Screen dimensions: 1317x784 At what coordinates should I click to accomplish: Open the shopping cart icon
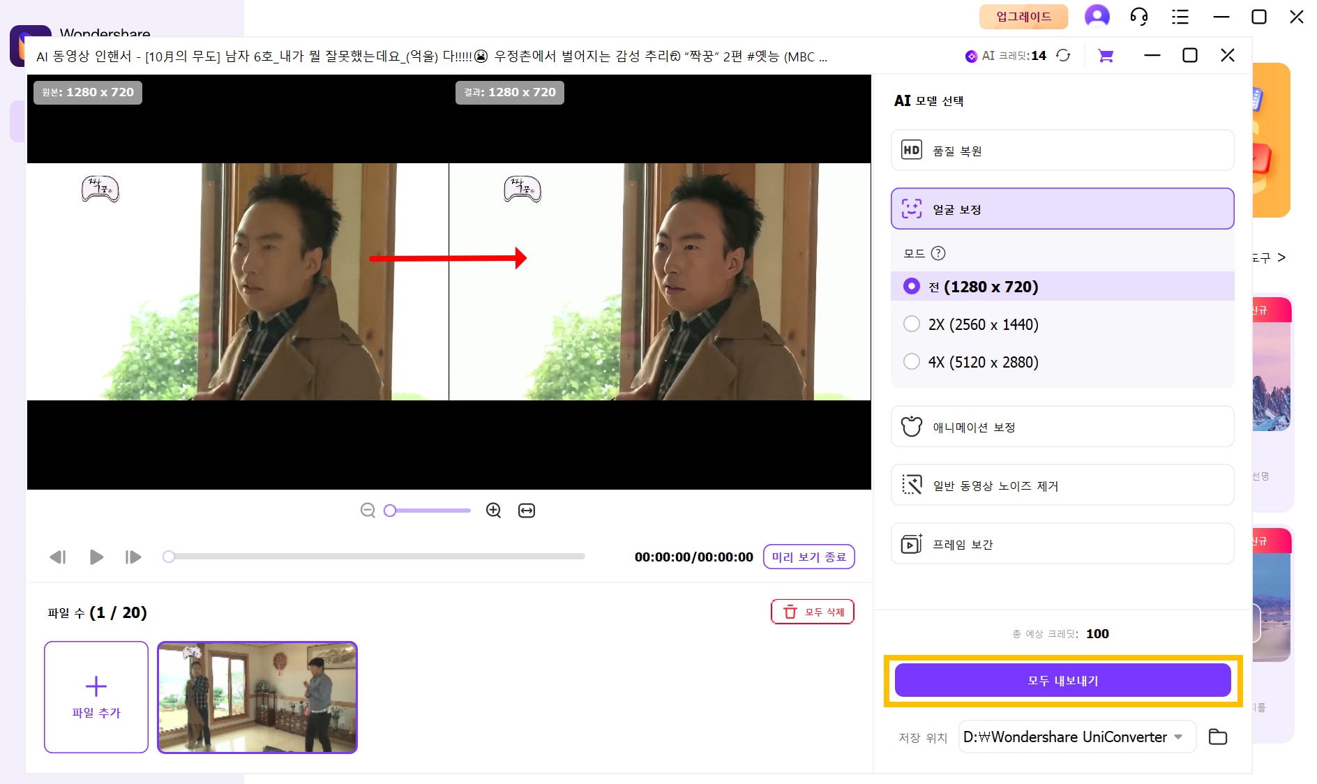click(1106, 56)
